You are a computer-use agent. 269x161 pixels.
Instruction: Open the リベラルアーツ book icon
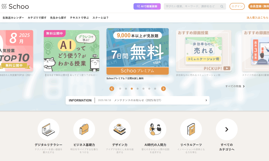point(191,129)
